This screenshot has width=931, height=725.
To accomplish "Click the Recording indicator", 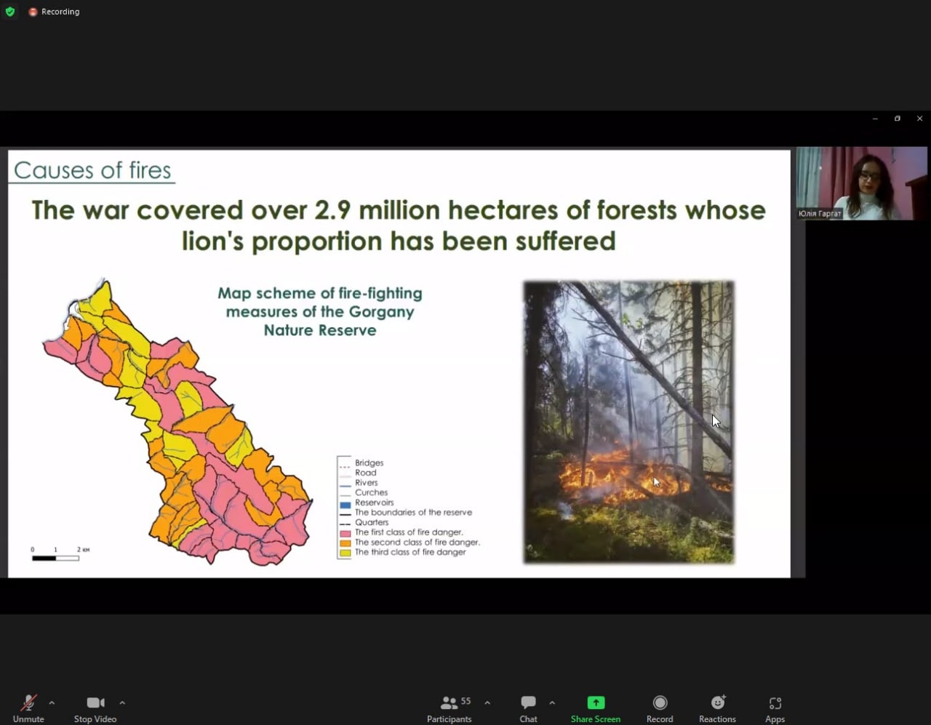I will (54, 12).
